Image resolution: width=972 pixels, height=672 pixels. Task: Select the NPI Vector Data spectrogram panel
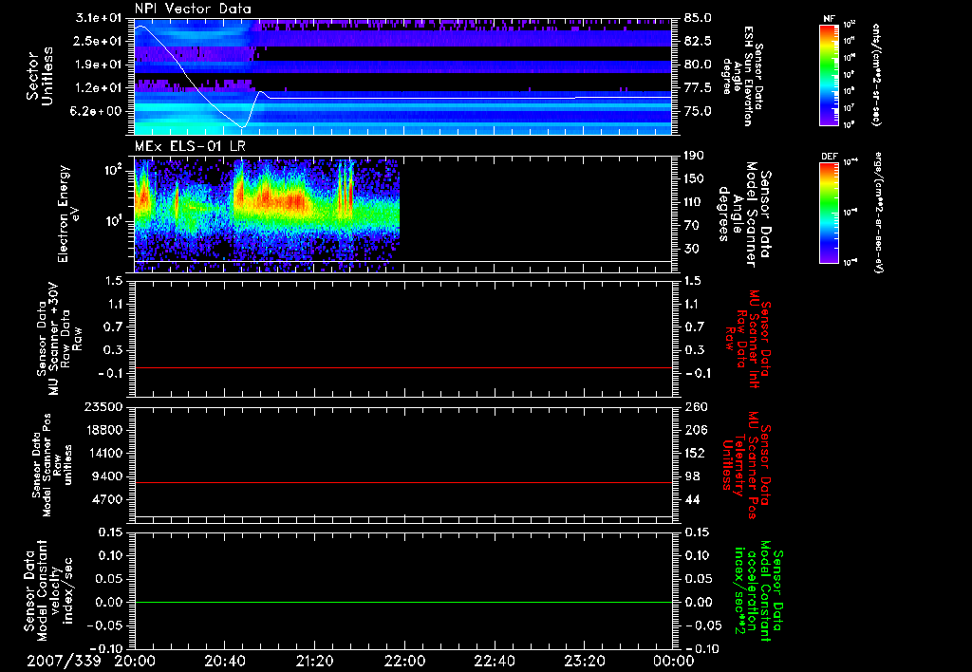pos(402,77)
